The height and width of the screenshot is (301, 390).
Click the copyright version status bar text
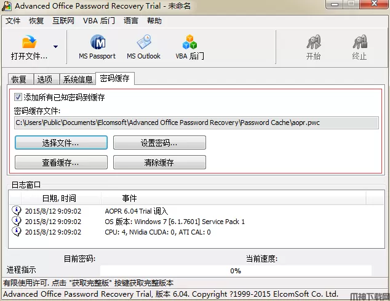pyautogui.click(x=170, y=294)
